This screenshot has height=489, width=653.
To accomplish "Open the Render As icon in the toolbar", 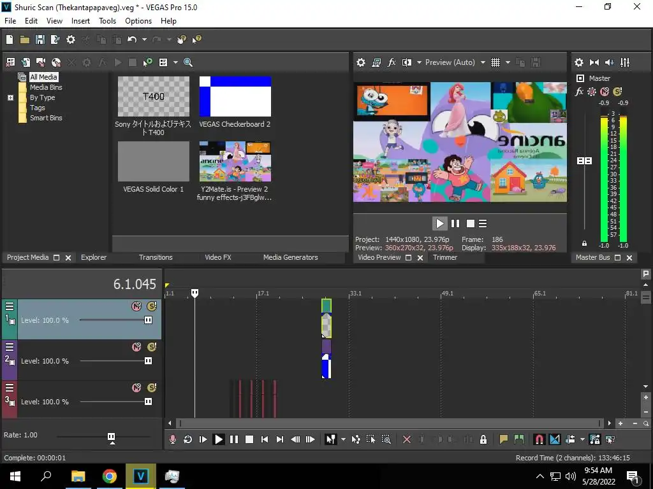I will pos(55,39).
